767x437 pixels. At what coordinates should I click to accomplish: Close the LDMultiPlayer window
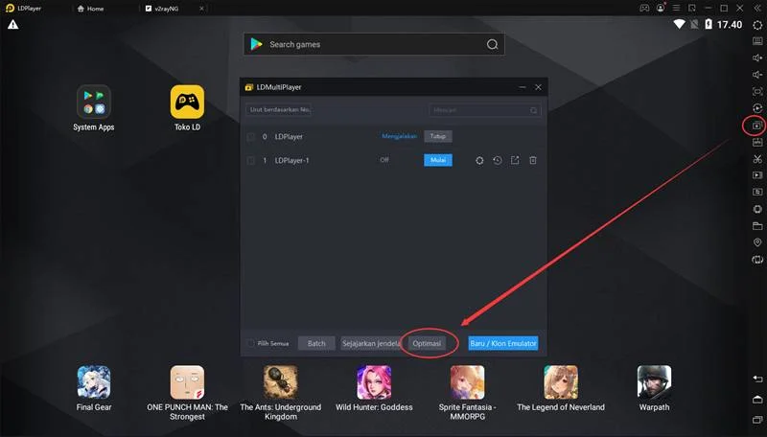coord(538,87)
